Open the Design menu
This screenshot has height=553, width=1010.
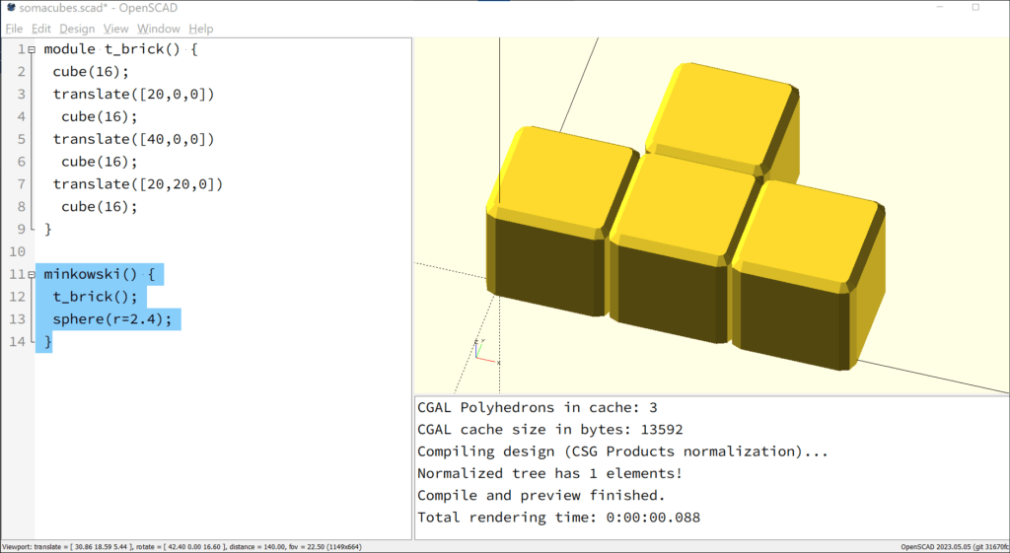point(77,29)
